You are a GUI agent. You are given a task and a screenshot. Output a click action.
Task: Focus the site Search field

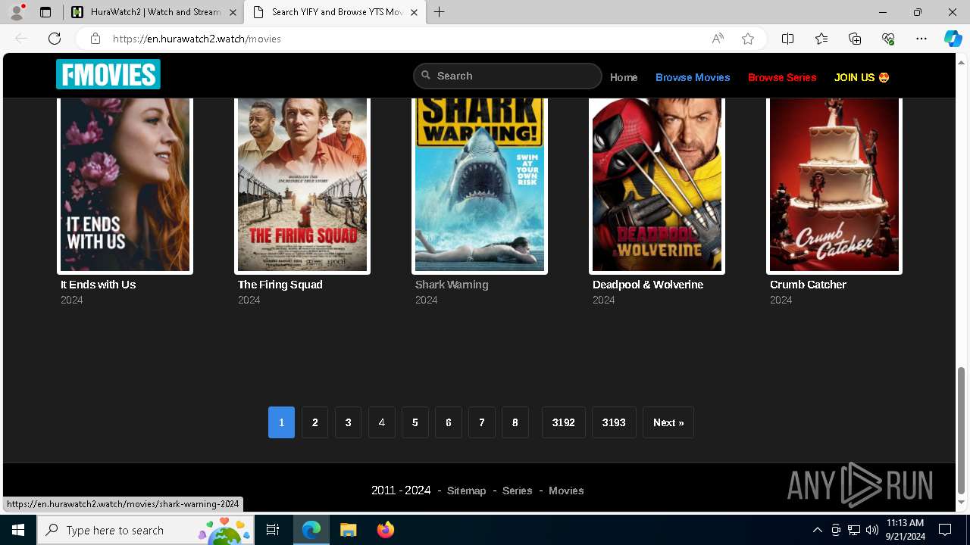tap(508, 76)
